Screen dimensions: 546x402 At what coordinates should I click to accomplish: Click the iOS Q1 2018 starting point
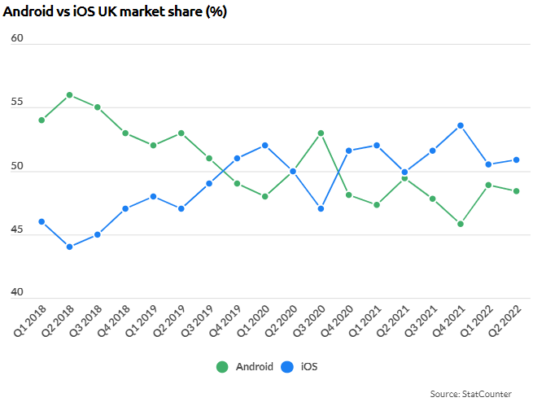pyautogui.click(x=41, y=221)
